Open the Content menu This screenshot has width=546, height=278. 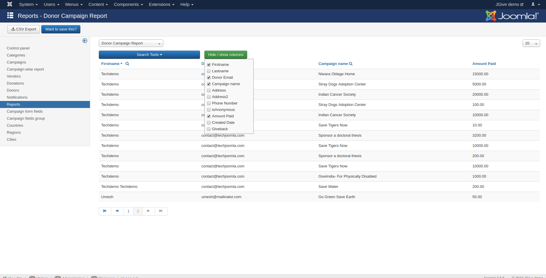[98, 4]
